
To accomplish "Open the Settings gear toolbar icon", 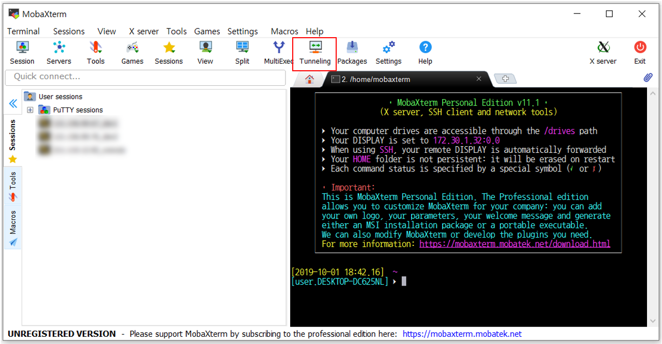I will pyautogui.click(x=388, y=53).
